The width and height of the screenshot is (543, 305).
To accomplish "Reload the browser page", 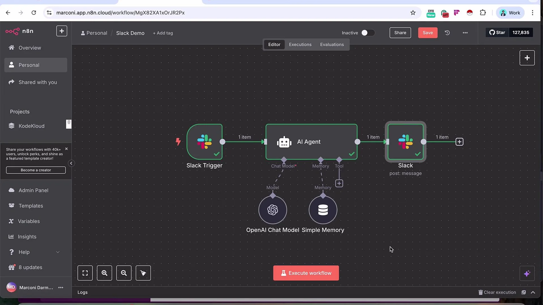I will point(34,13).
